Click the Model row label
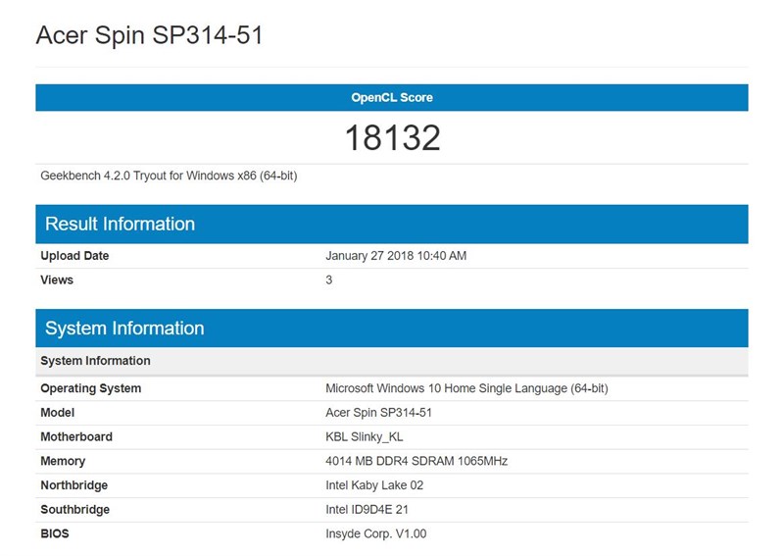The image size is (784, 556). click(x=57, y=413)
